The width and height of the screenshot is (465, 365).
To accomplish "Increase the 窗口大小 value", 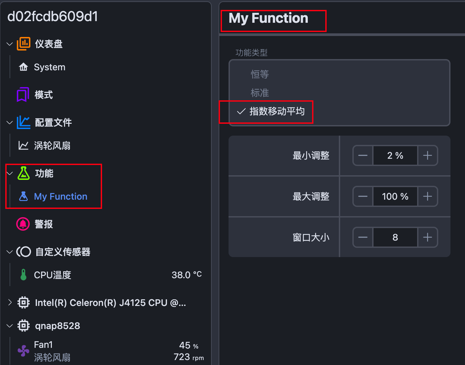I will tap(428, 237).
